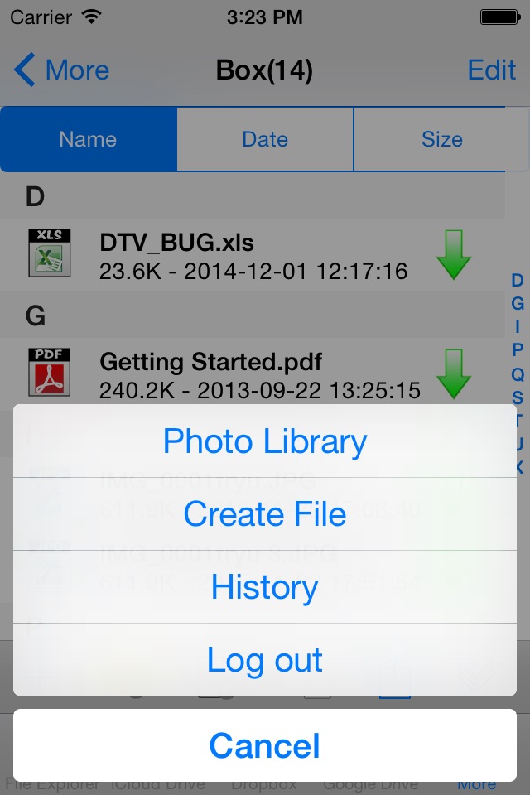Tap the battery icon in the status bar
The image size is (530, 795).
(500, 17)
